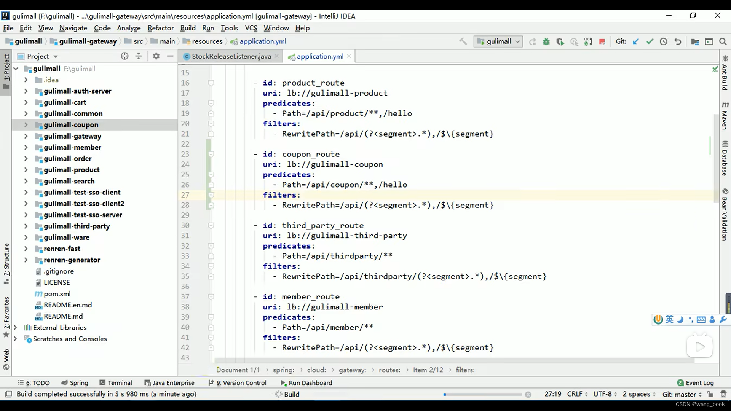Click the Build project icon in toolbar
Screen dimensions: 731x411
click(x=463, y=41)
